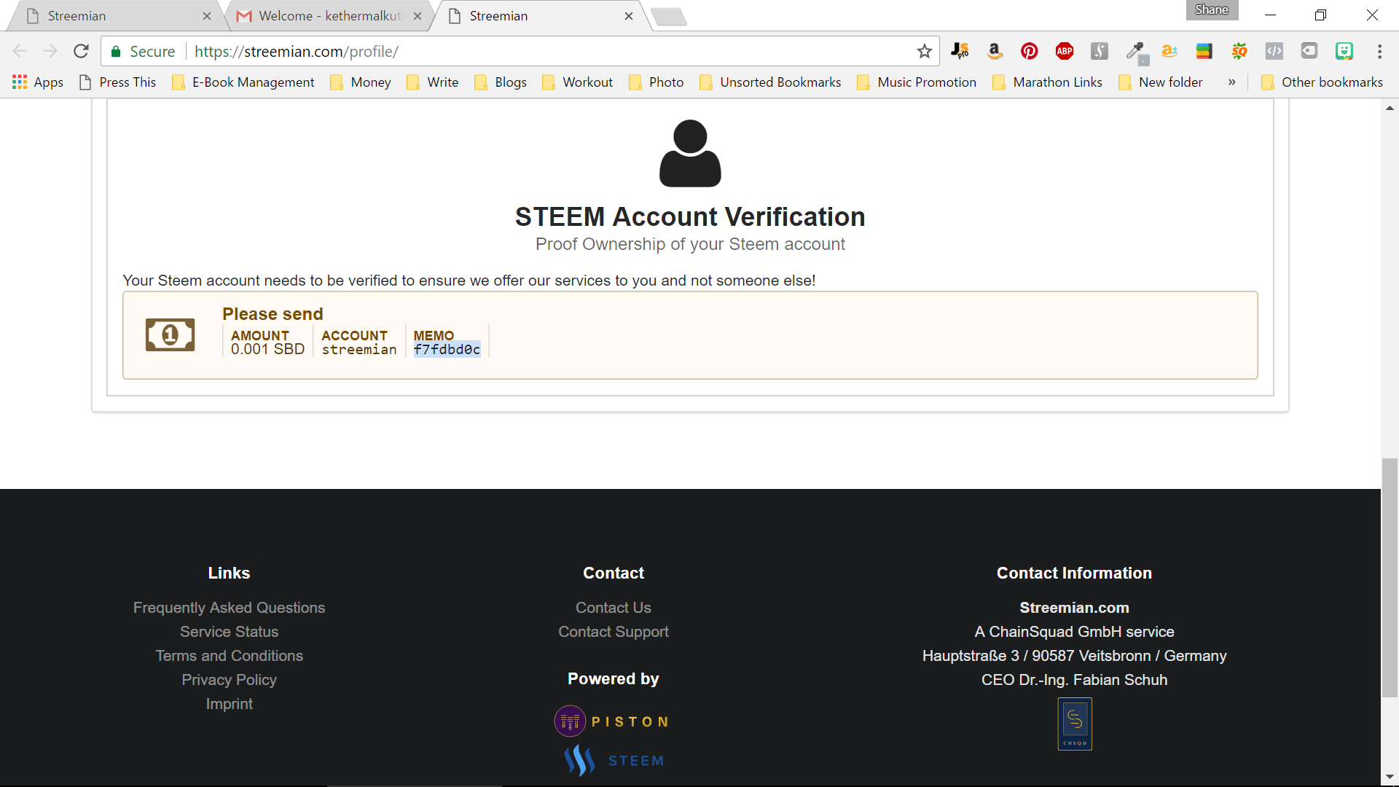Open a new tab with the new-tab button
Screen dimensions: 1399x787
click(668, 17)
